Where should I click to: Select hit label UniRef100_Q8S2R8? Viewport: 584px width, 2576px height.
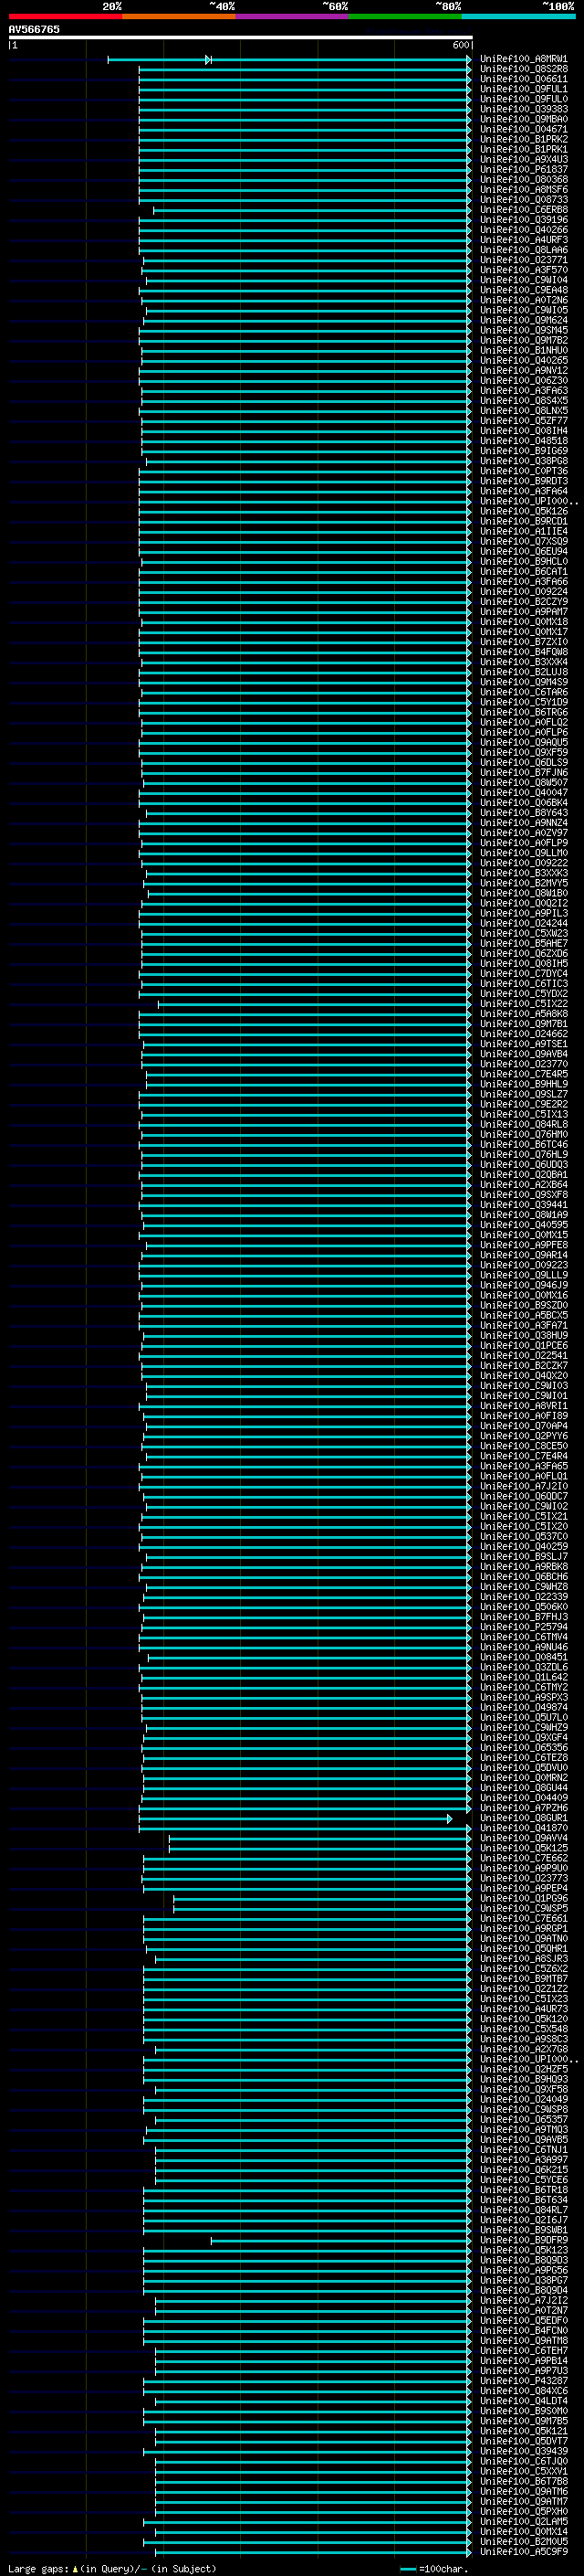[523, 69]
